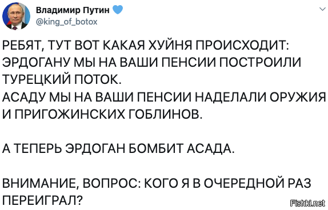Click the word ВНИМАНИЕ, in the tweet

[x=41, y=184]
